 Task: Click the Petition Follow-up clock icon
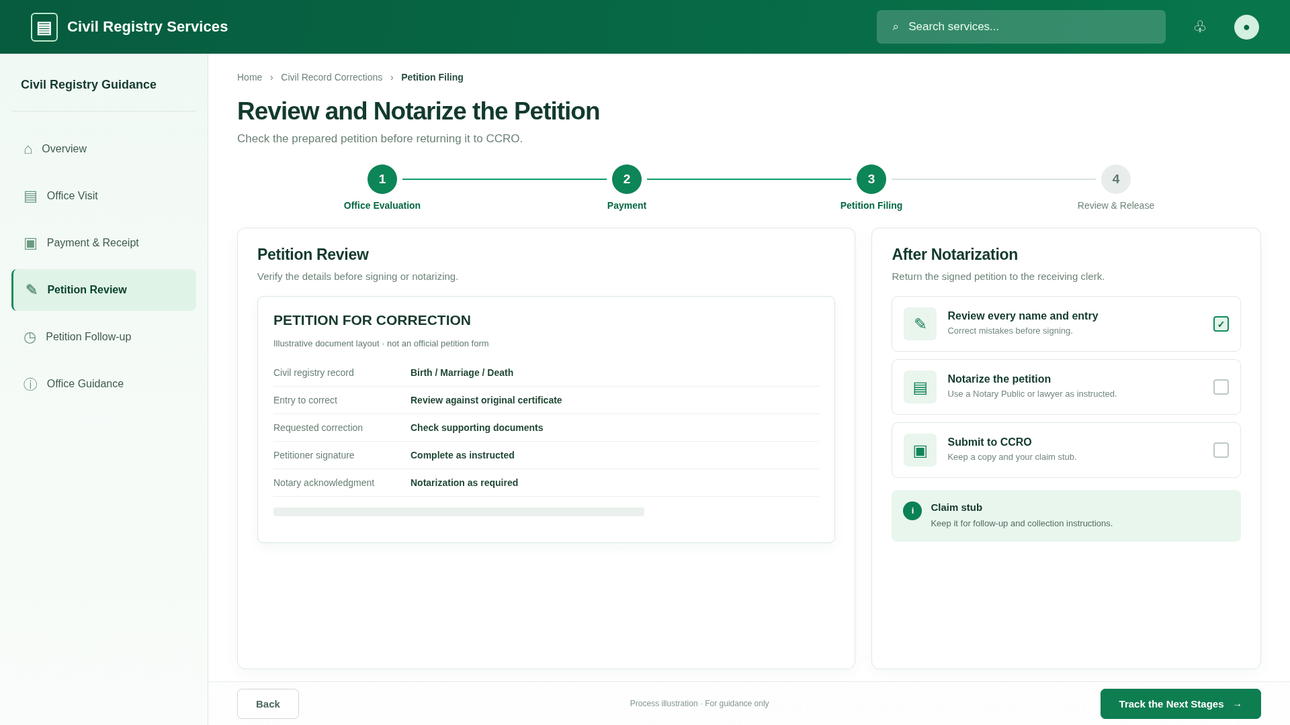[x=30, y=337]
